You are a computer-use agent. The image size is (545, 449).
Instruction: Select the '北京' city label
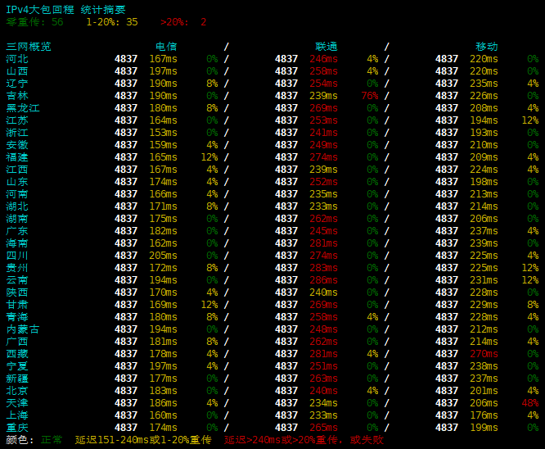[x=17, y=391]
